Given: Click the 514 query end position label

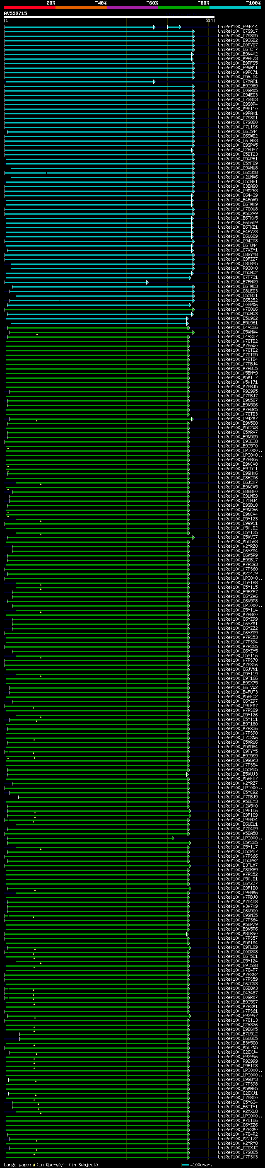Looking at the screenshot, I should click(x=209, y=20).
